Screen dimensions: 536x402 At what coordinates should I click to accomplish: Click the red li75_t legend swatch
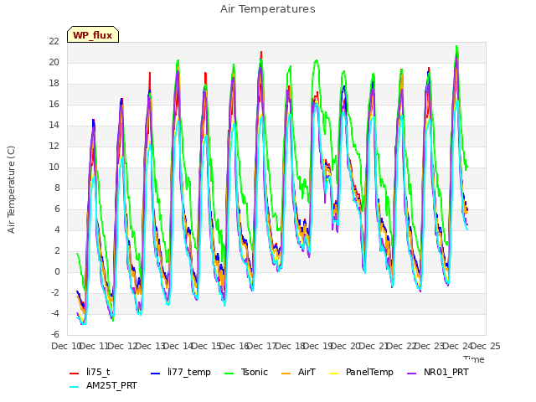coord(75,374)
